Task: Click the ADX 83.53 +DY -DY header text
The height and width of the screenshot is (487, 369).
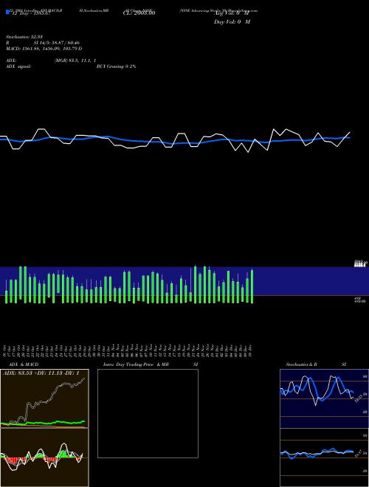Action: tap(41, 373)
